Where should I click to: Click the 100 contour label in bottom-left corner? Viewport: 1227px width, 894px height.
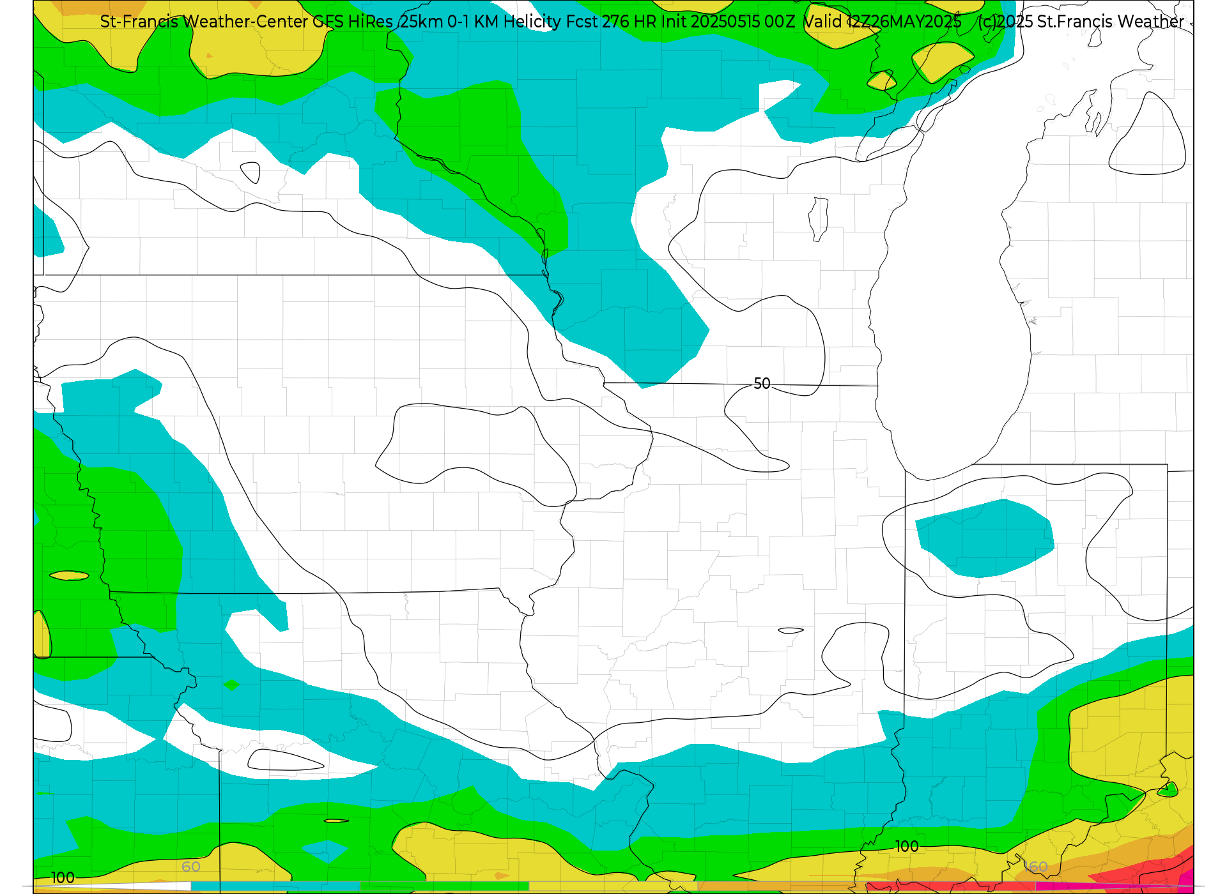point(63,877)
